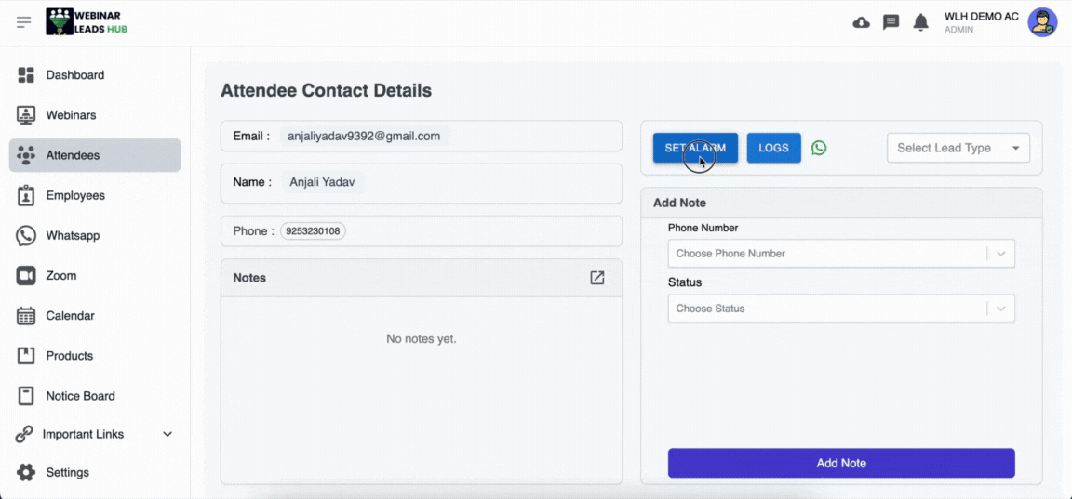Viewport: 1072px width, 499px height.
Task: Click the phone number chip 9253230108
Action: coord(313,231)
